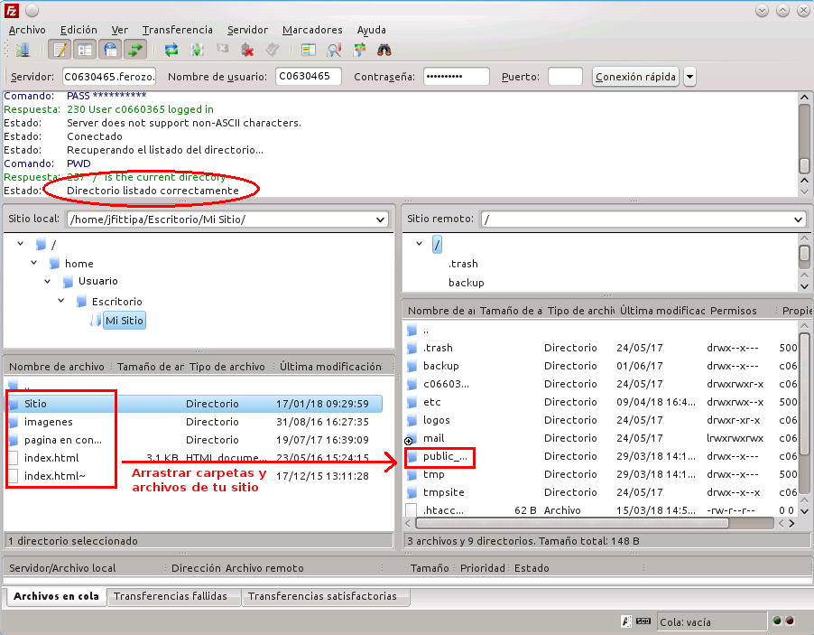Click the refresh file lists icon
This screenshot has height=635, width=814.
point(171,50)
